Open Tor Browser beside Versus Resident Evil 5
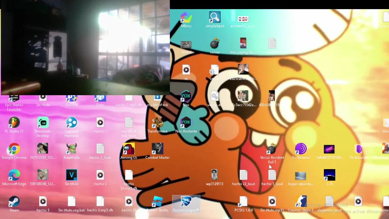Viewport: 389px width, 219px height. [301, 151]
